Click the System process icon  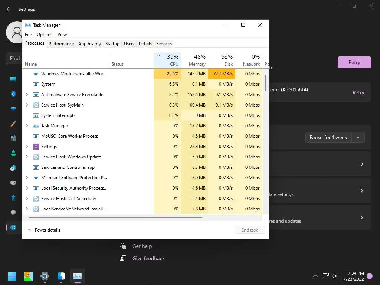click(x=36, y=84)
